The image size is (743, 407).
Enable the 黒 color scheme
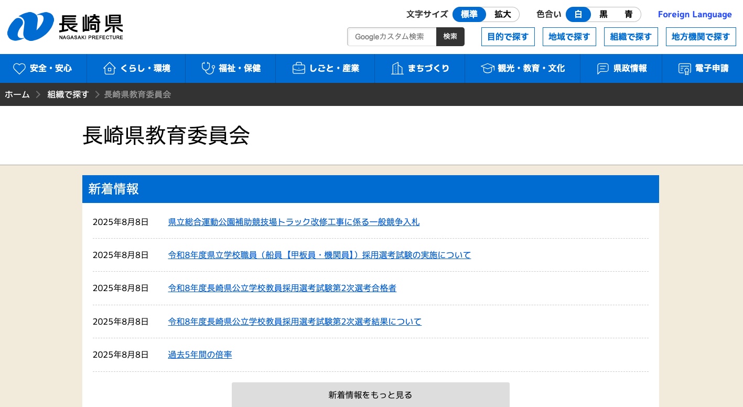pos(603,14)
